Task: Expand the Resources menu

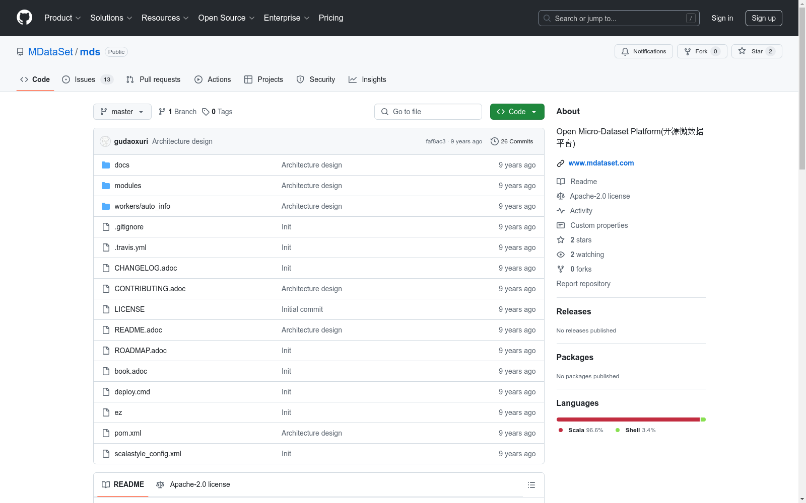Action: [165, 18]
